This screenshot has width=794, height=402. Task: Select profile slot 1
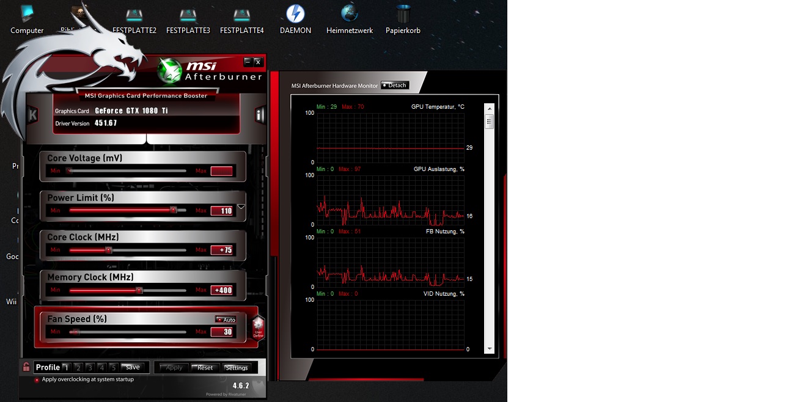click(67, 367)
